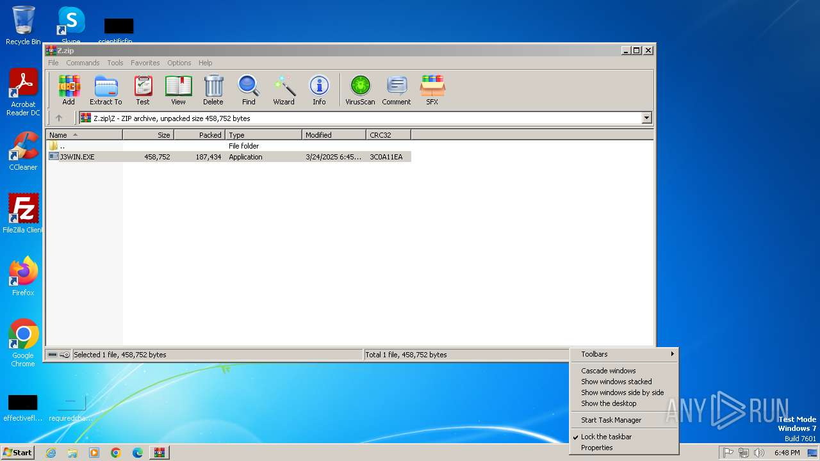Click the Add toolbar icon
Screen dimensions: 820x461
[69, 90]
